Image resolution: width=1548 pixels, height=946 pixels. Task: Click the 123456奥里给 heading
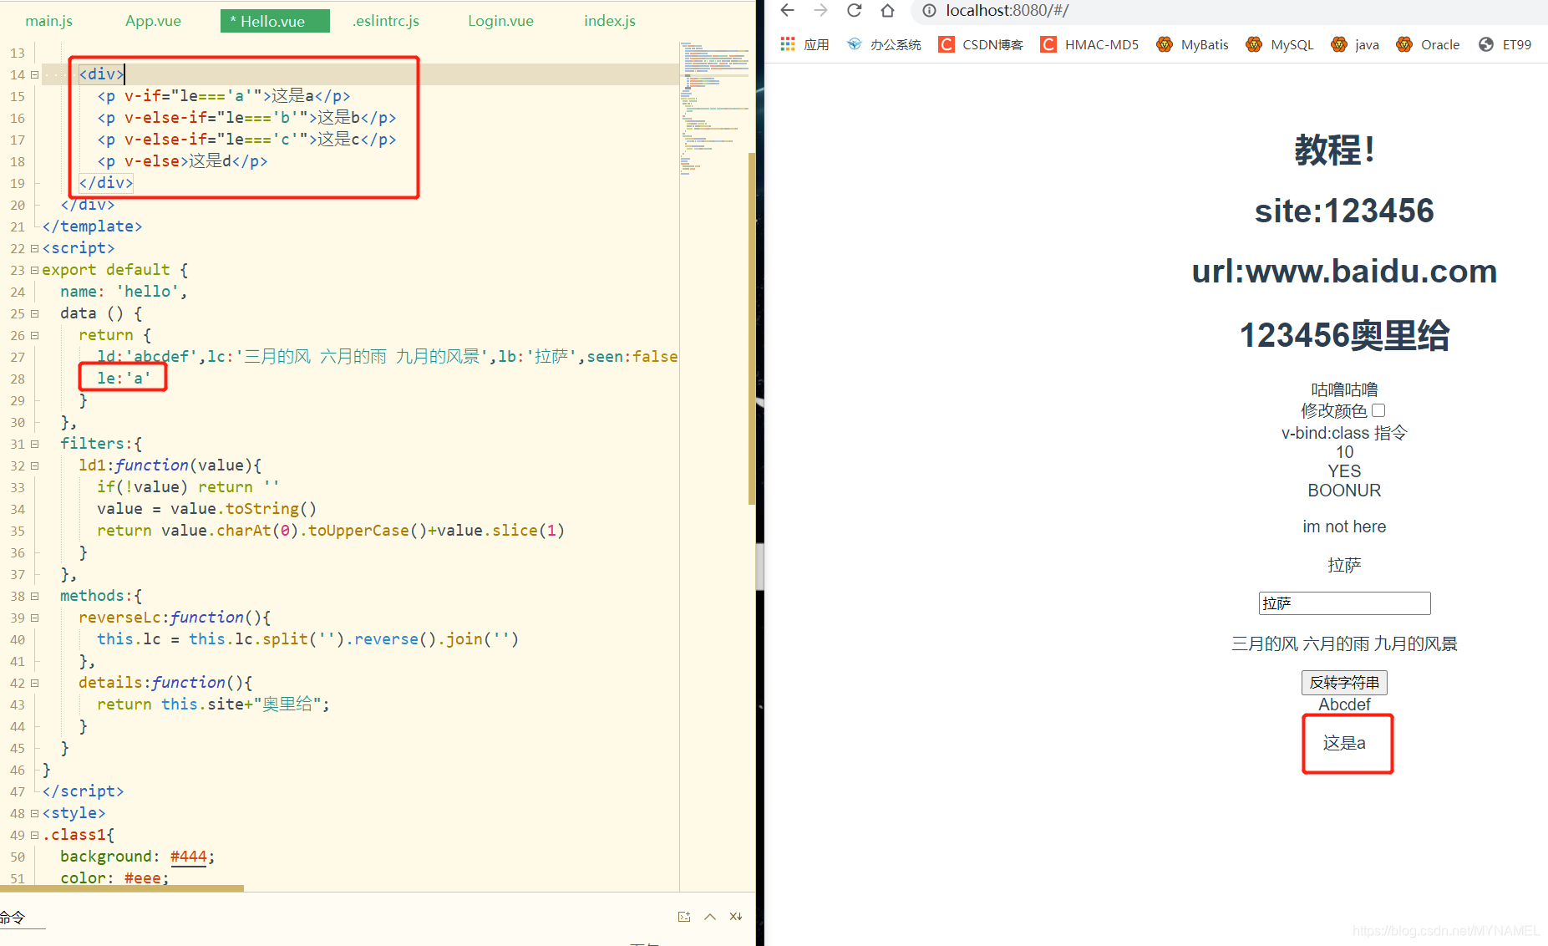pyautogui.click(x=1344, y=335)
